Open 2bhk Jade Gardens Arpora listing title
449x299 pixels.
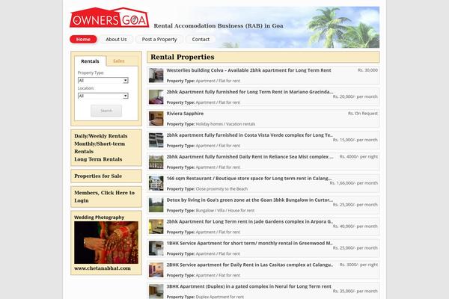point(250,221)
